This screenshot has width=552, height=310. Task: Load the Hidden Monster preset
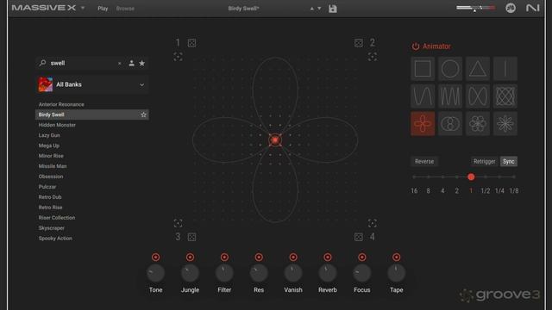(92, 125)
